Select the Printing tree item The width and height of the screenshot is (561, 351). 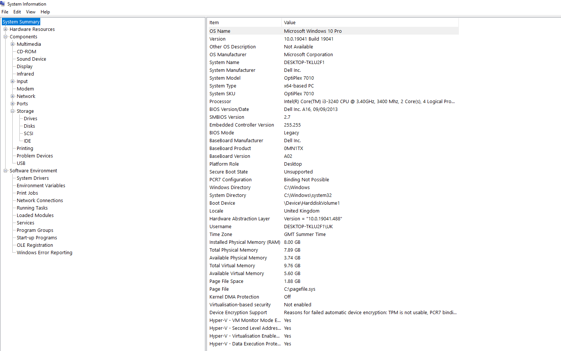[25, 149]
